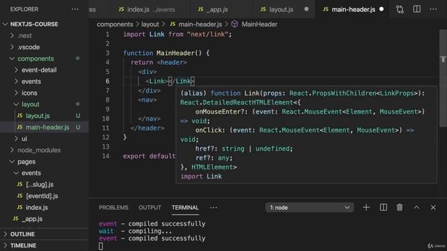Click the JS icon of [eventId].js
Screen dimensions: 447x251
[x=20, y=196]
